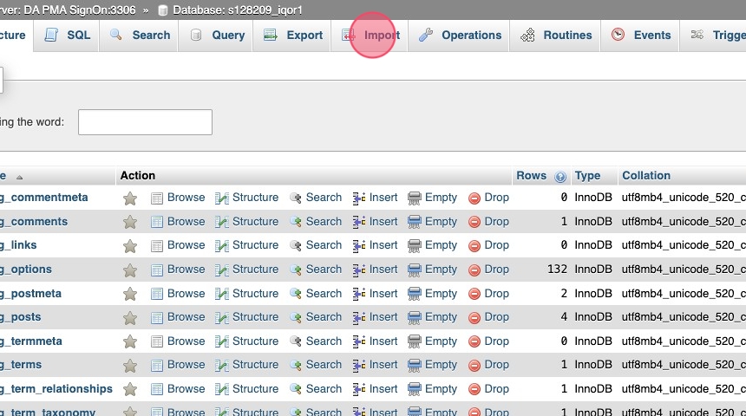Open the Routines tab
The image size is (746, 416).
[x=556, y=36]
